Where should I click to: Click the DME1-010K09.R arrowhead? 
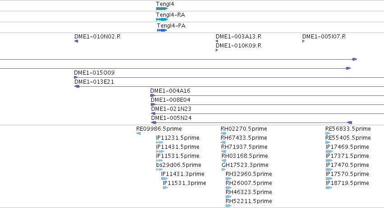pos(217,50)
